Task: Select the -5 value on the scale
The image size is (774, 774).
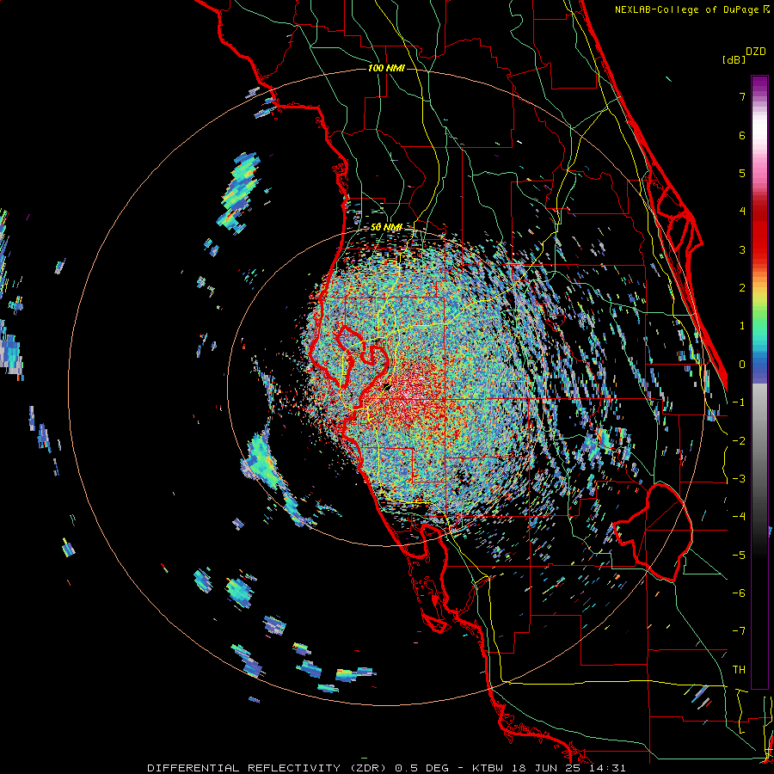Action: coord(739,556)
